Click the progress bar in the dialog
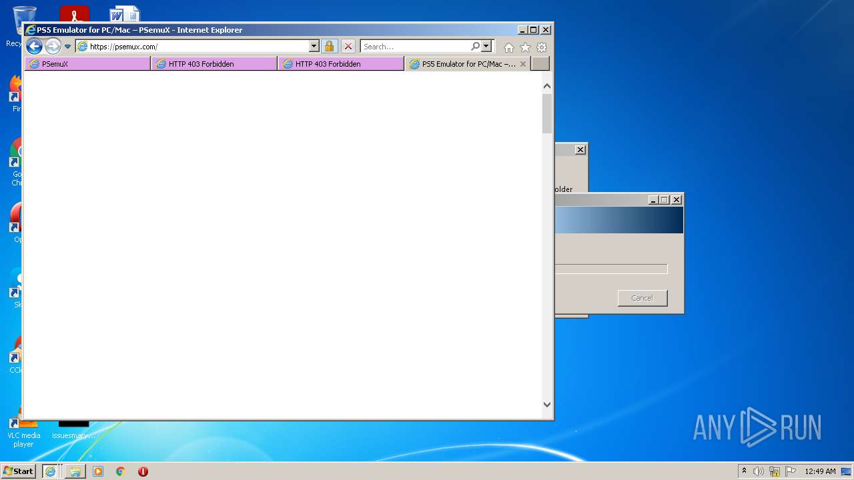This screenshot has width=854, height=480. 611,269
